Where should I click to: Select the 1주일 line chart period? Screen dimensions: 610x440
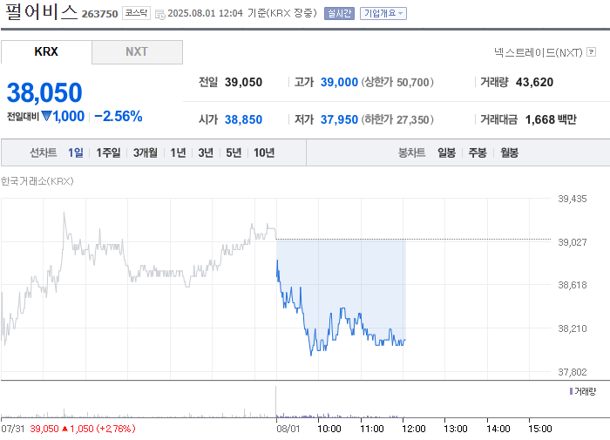(x=108, y=152)
